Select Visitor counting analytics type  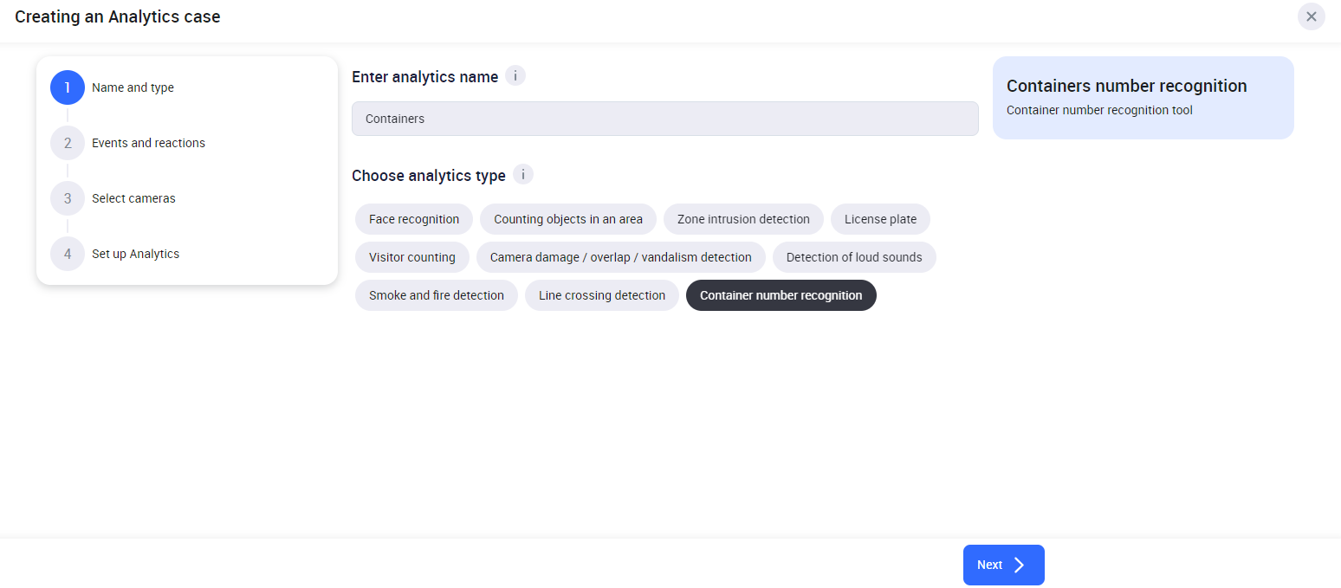pyautogui.click(x=412, y=257)
